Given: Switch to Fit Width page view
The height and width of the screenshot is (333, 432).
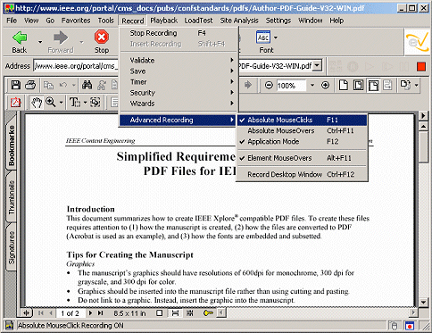Looking at the screenshot, I should (x=373, y=86).
